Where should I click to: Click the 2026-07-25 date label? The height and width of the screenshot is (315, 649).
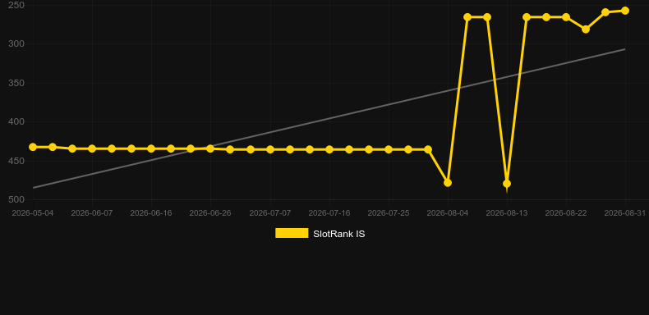tap(389, 213)
